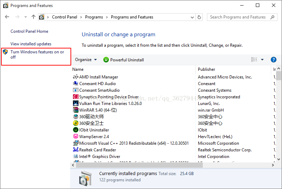This screenshot has height=189, width=282.
Task: Open Control Panel breadcrumb
Action: click(64, 17)
